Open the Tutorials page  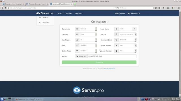[x=68, y=13]
